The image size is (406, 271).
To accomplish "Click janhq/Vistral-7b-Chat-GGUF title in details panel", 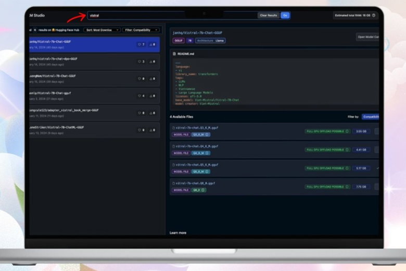I will coord(197,33).
